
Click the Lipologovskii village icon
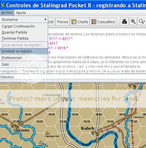coord(48,133)
